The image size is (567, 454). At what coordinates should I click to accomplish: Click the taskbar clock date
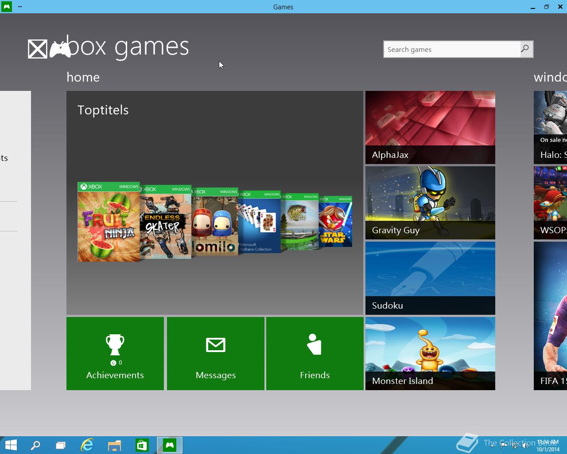tap(548, 449)
